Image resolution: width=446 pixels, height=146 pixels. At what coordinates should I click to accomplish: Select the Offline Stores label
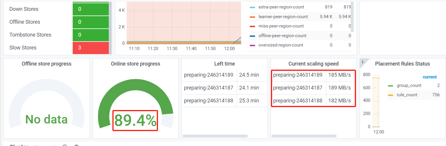[25, 22]
